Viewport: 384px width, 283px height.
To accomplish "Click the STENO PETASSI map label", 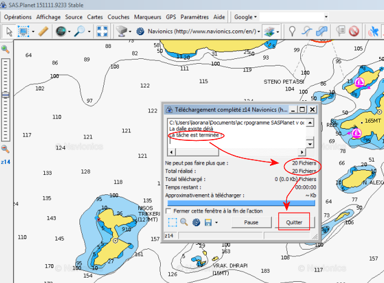I will click(x=284, y=81).
